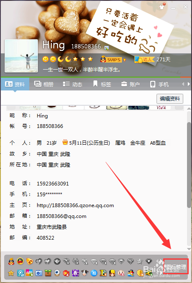The image size is (192, 283).
Task: Click the 编辑资料 button
Action: pos(170,99)
